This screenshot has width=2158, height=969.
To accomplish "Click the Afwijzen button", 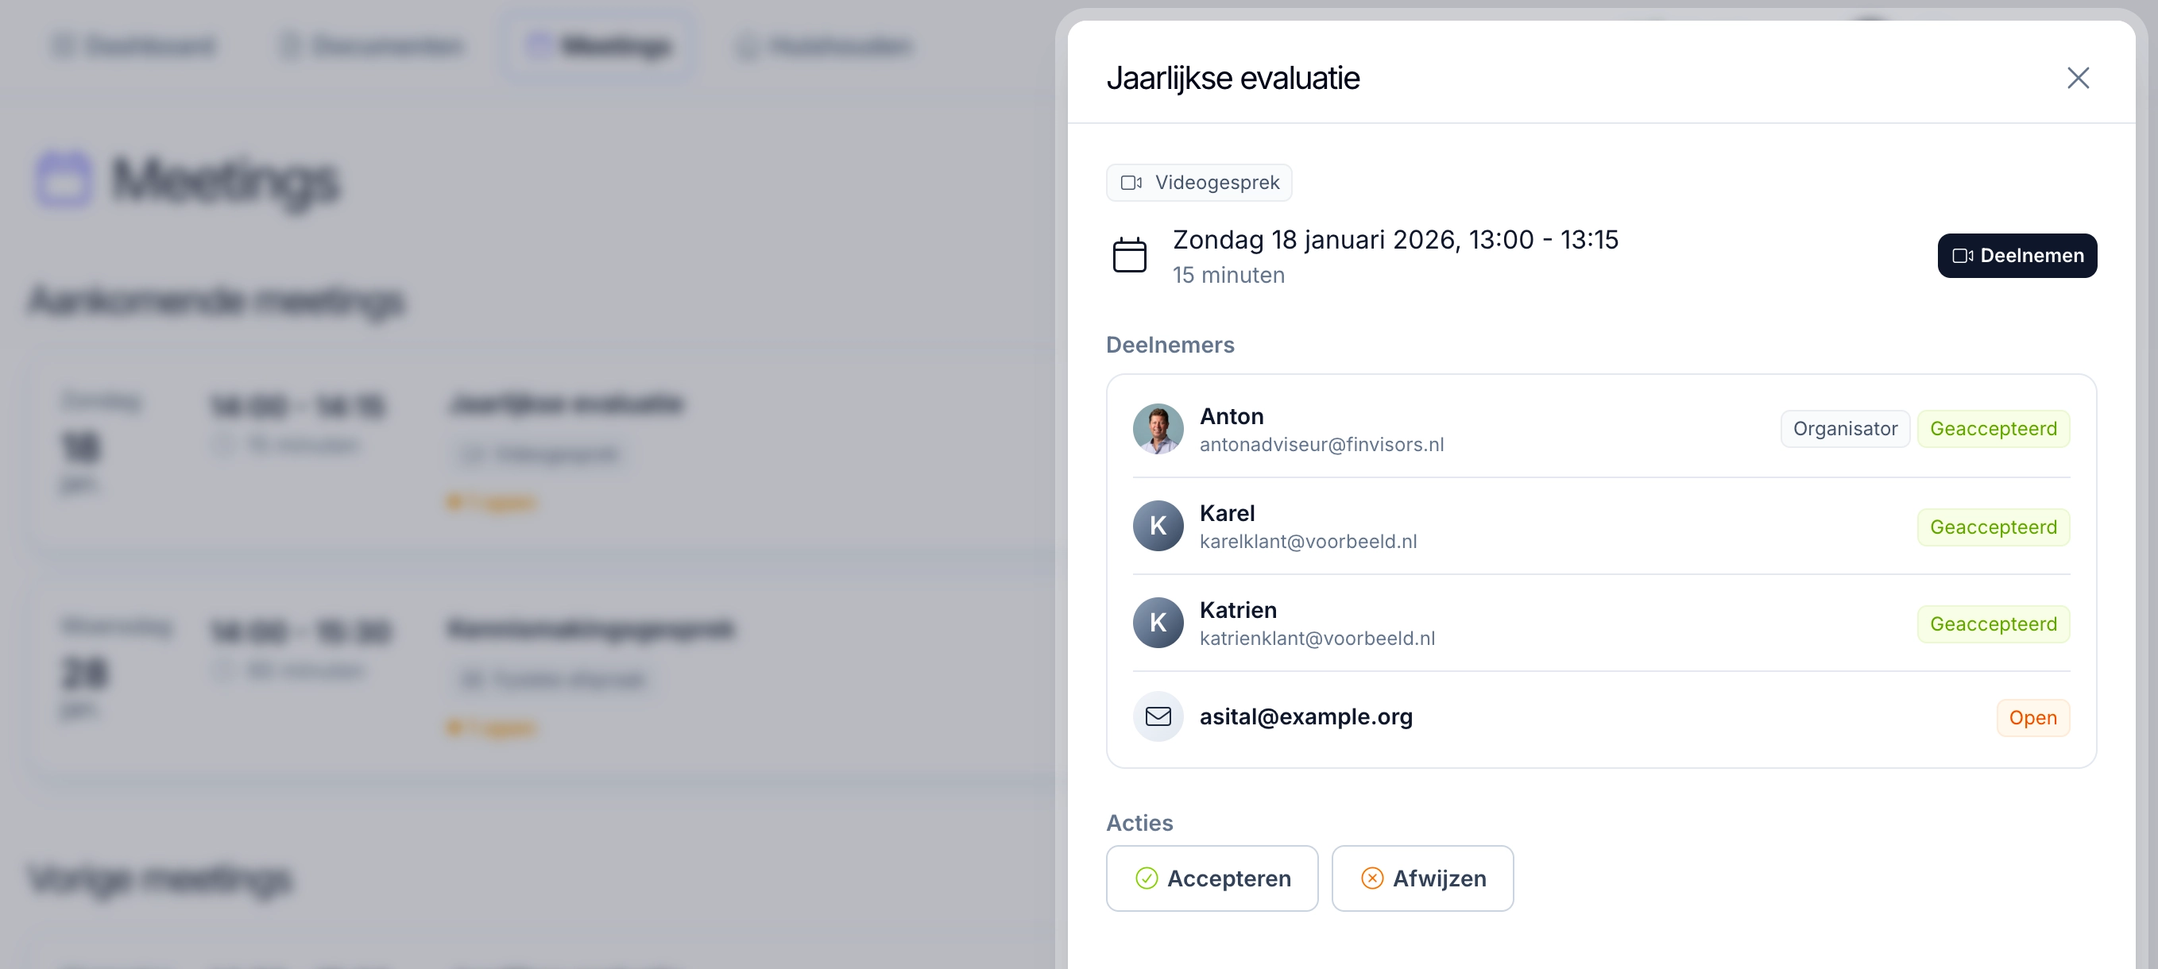I will [x=1421, y=878].
